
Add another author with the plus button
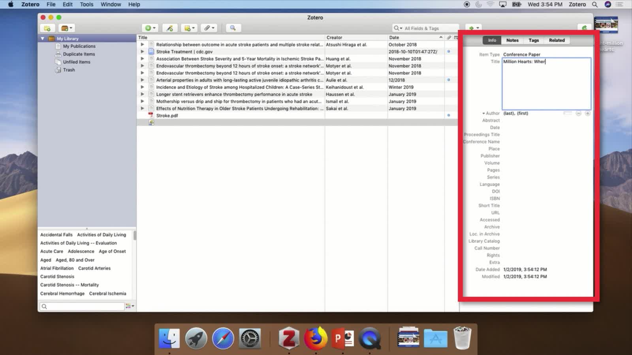587,113
